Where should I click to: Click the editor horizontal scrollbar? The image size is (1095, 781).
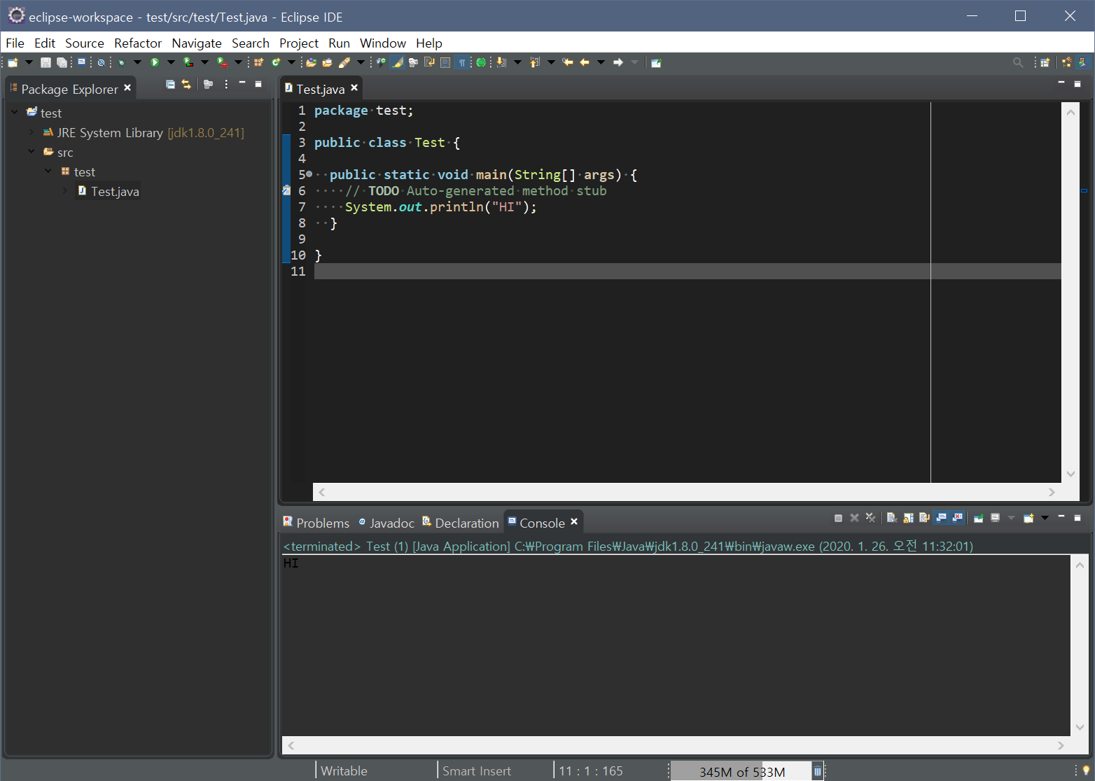point(687,492)
